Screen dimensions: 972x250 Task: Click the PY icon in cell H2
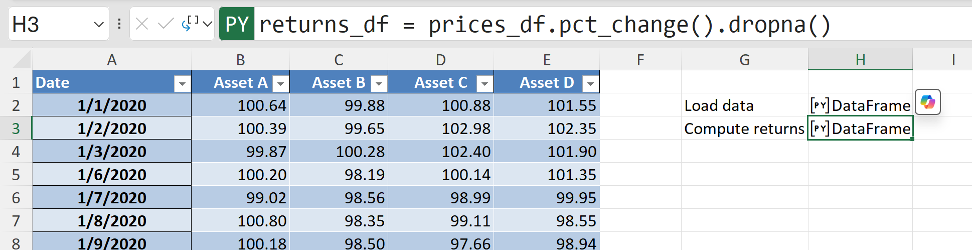[820, 105]
